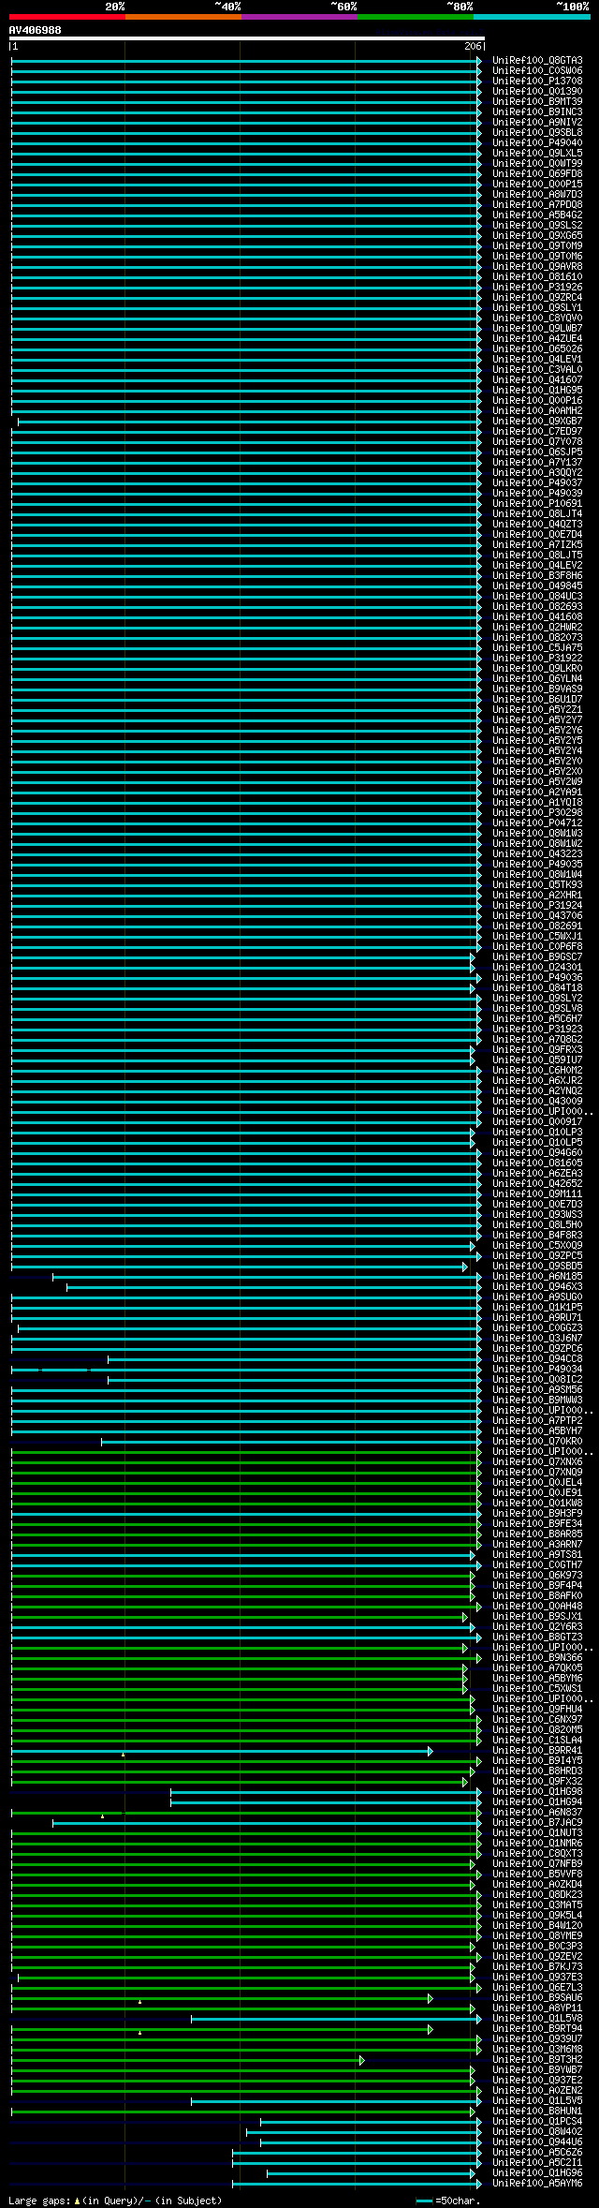Select the UniRef100_A2YA91 label
599x2208 pixels.
[537, 793]
